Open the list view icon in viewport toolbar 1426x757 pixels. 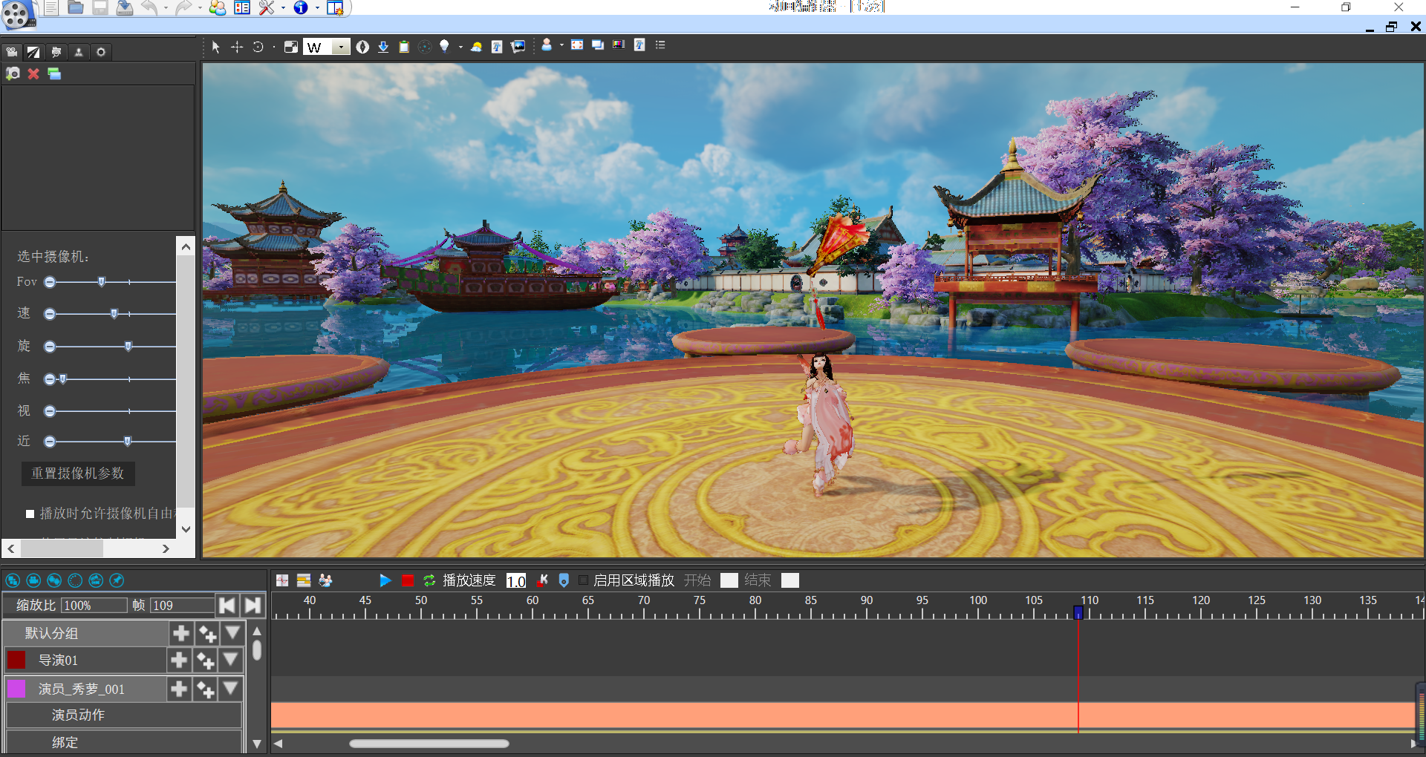[x=660, y=45]
